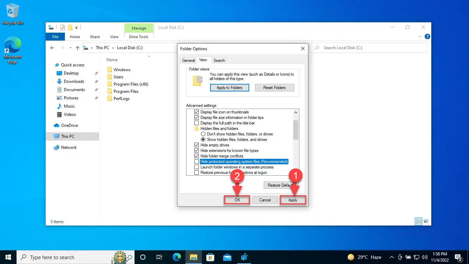Open the View ribbon tab
This screenshot has width=469, height=264.
pyautogui.click(x=114, y=37)
